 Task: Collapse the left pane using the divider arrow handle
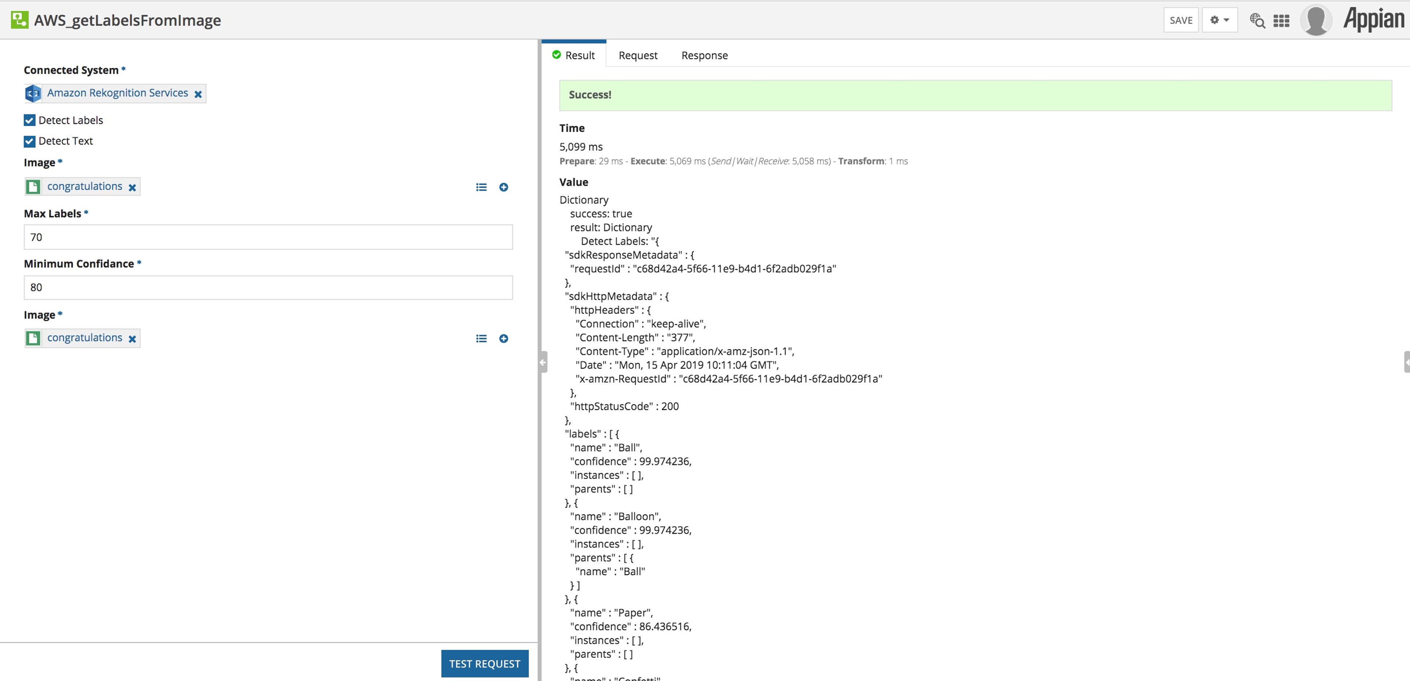[x=543, y=363]
